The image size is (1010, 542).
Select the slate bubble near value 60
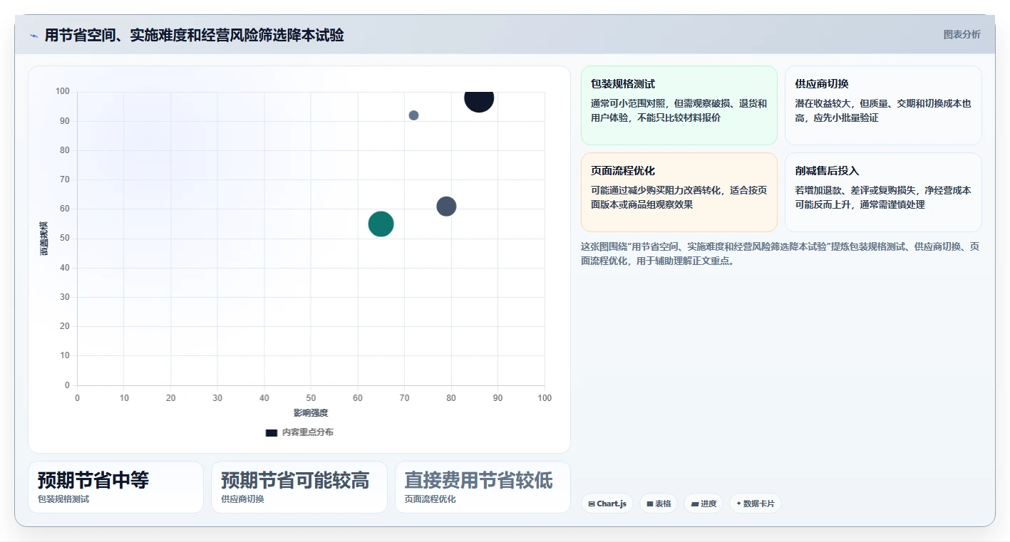click(x=446, y=207)
